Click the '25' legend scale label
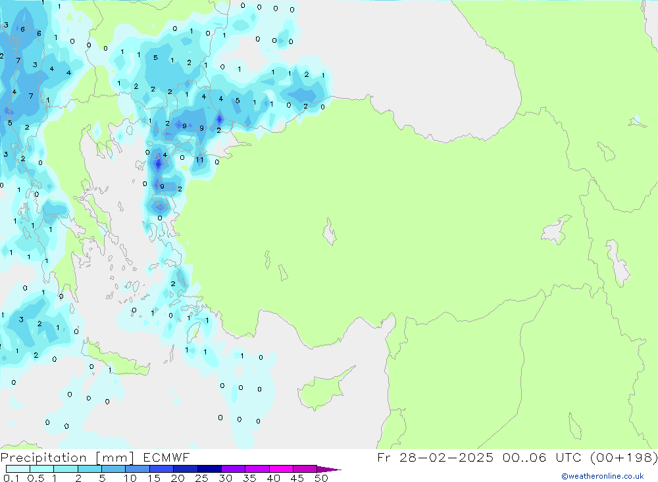The image size is (658, 482). coord(201,478)
